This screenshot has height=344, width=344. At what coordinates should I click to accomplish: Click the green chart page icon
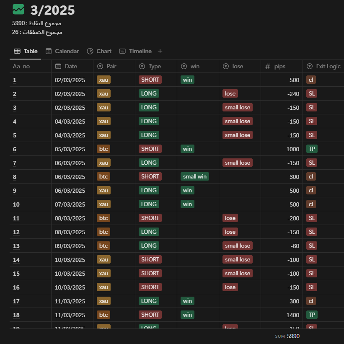(18, 9)
